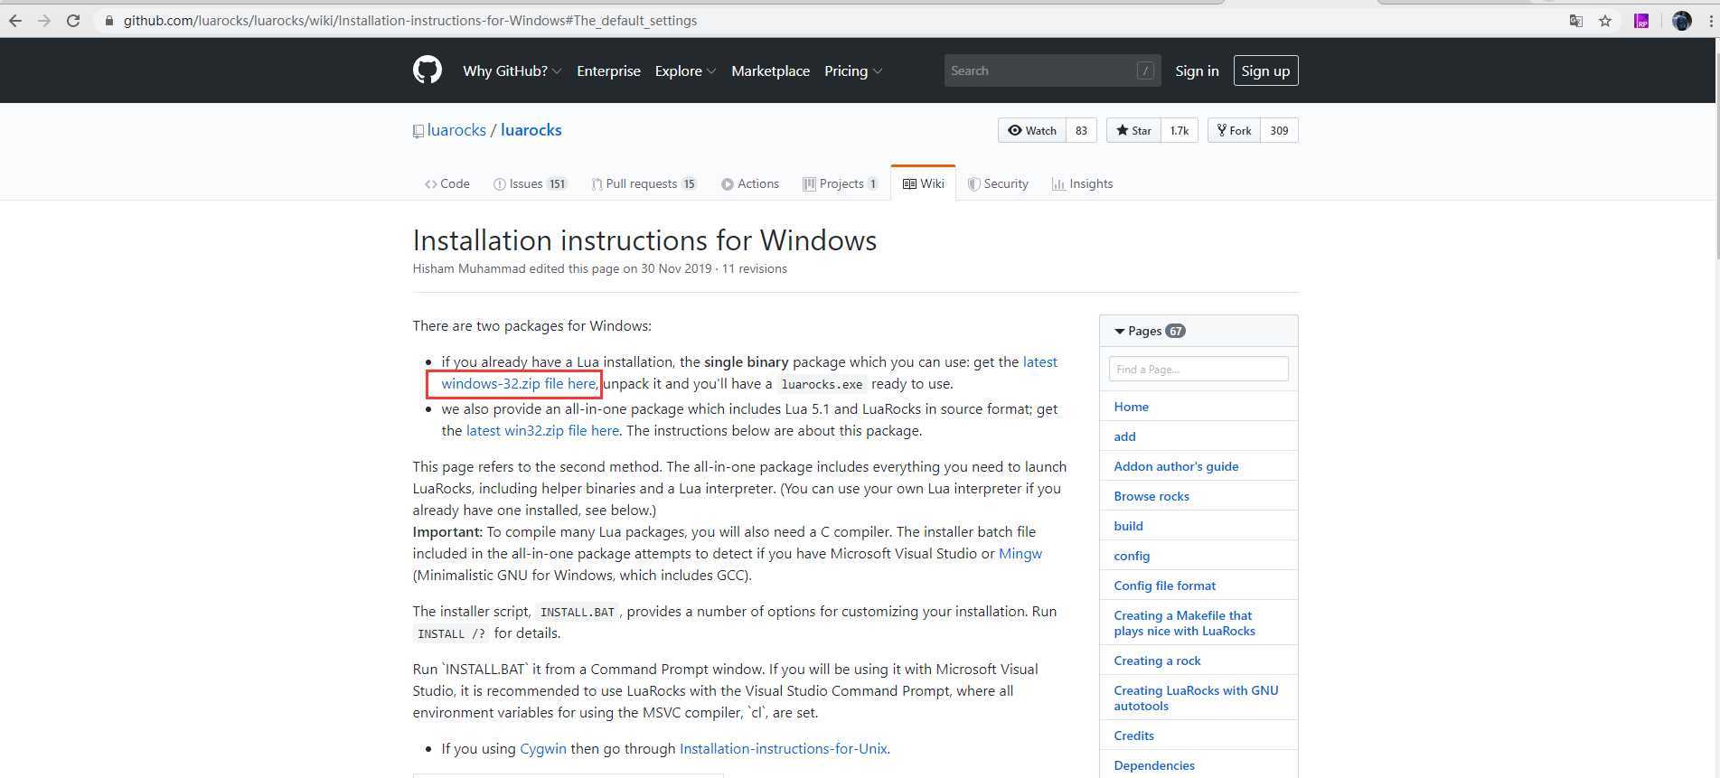Viewport: 1720px width, 778px height.
Task: Open the Pull requests tab
Action: [644, 183]
